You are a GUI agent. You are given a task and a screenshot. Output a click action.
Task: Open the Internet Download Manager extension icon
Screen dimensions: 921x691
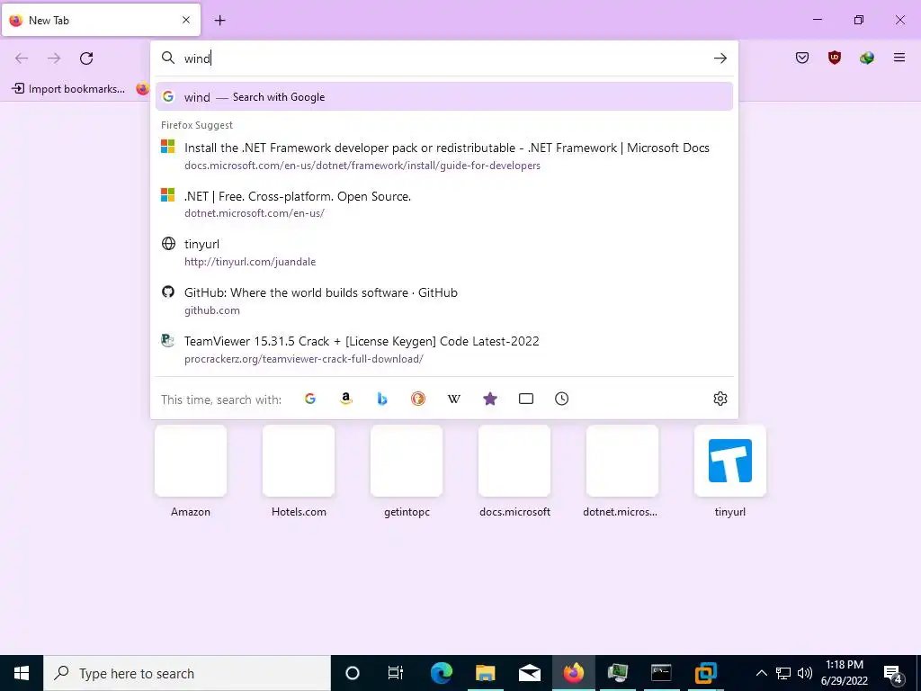click(867, 58)
